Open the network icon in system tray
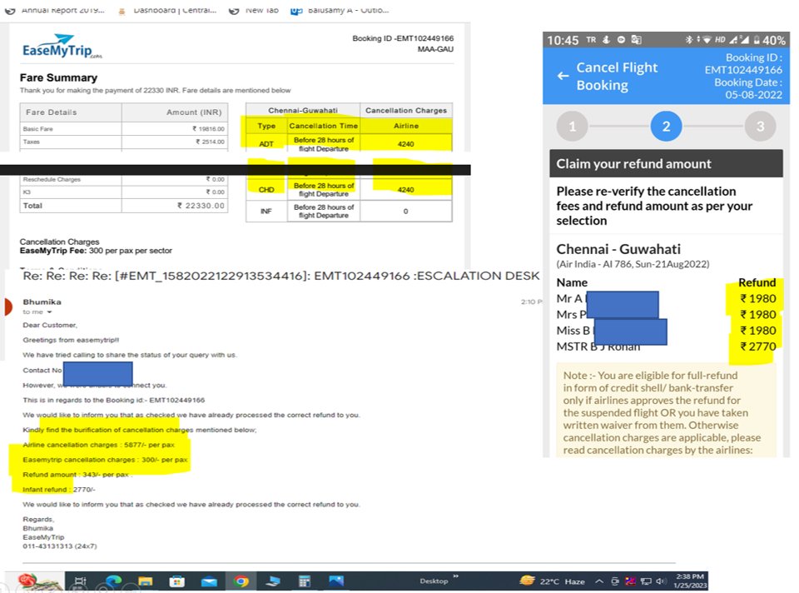The image size is (799, 593). pos(646,581)
